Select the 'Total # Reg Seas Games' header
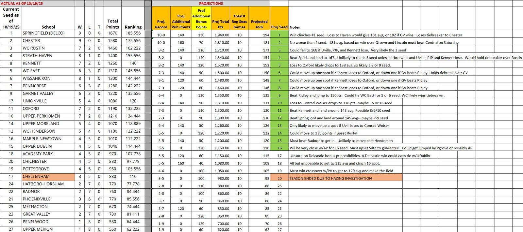This screenshot has width=523, height=232. coord(239,21)
